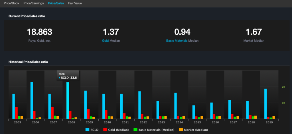Click the blue RGLD bar for 2017
Screen dimensions: 292x134
[x=230, y=109]
